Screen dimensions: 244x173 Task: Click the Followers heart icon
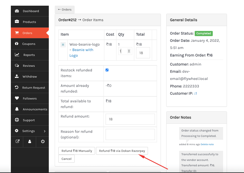[17, 98]
